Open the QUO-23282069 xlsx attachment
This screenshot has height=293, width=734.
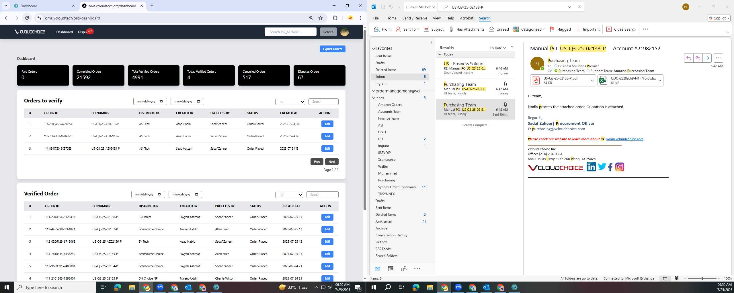click(x=627, y=80)
